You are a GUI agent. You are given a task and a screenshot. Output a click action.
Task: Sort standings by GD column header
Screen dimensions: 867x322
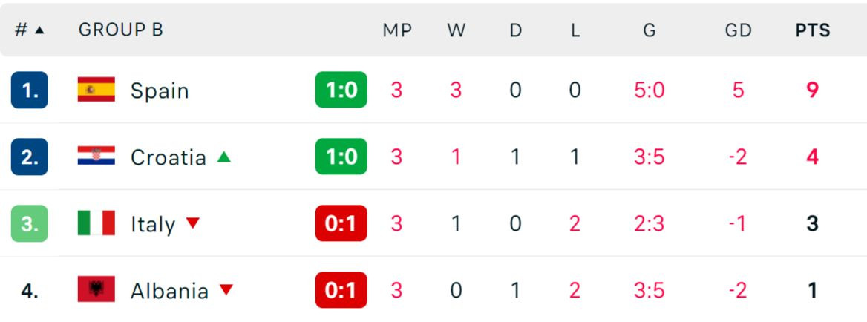(738, 30)
